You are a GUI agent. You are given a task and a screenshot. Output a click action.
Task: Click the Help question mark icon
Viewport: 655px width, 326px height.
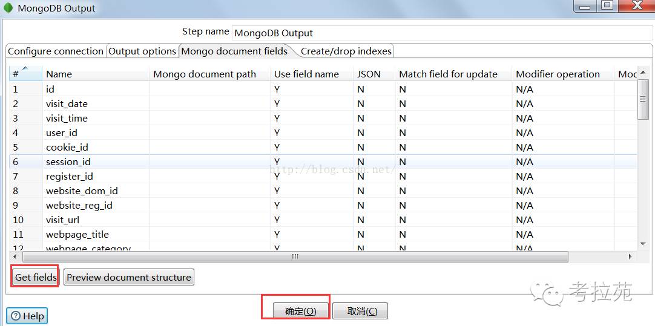click(x=16, y=316)
